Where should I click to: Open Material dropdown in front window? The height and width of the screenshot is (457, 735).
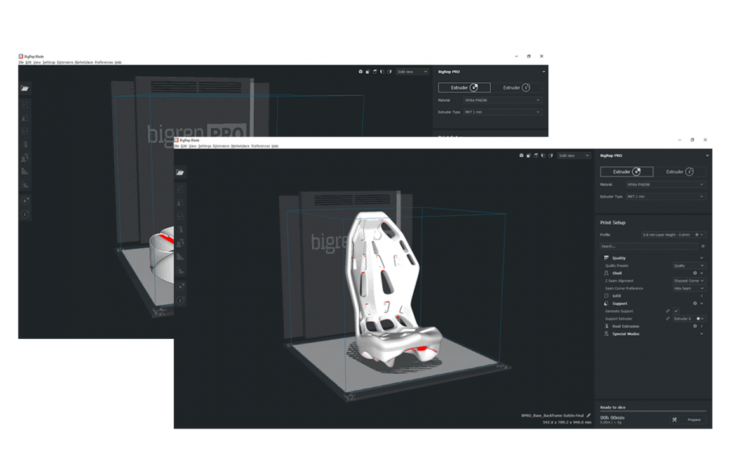[665, 185]
